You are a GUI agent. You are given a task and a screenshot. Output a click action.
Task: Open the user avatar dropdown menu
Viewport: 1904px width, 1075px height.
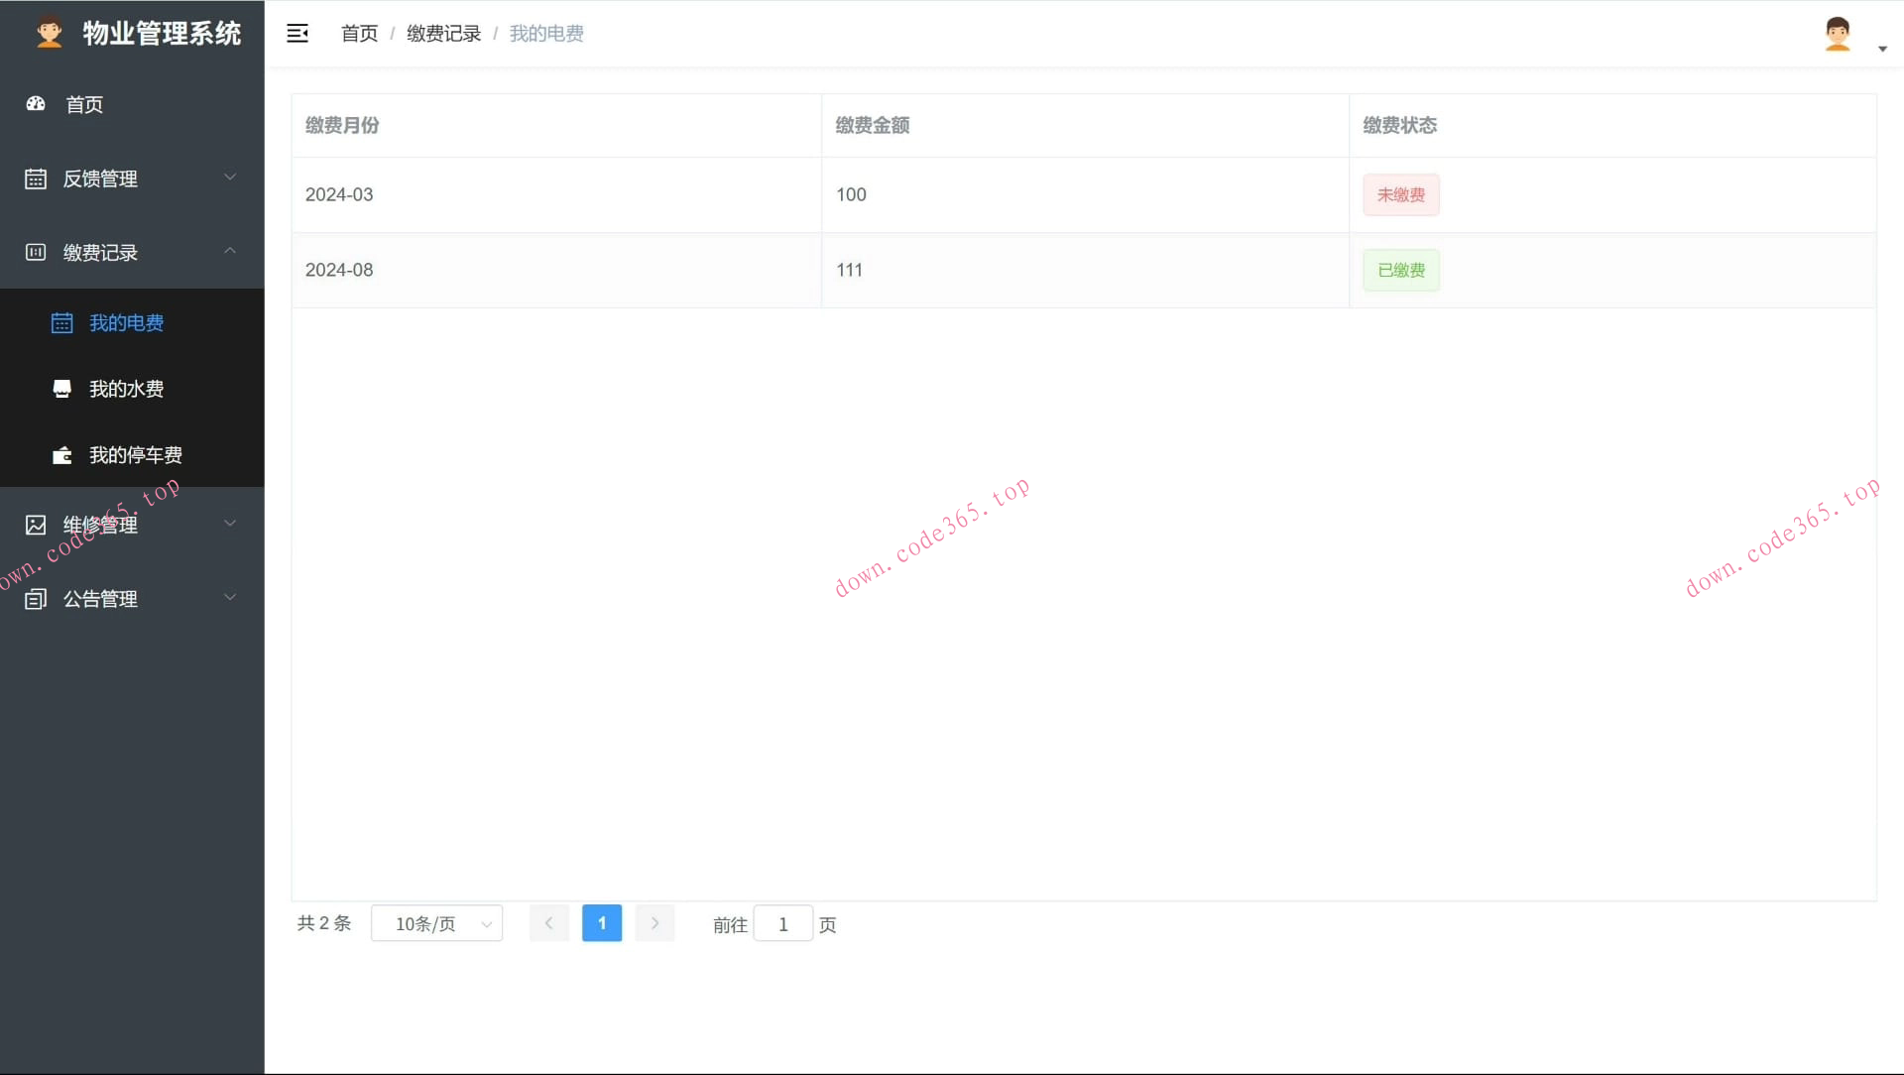[x=1838, y=33]
